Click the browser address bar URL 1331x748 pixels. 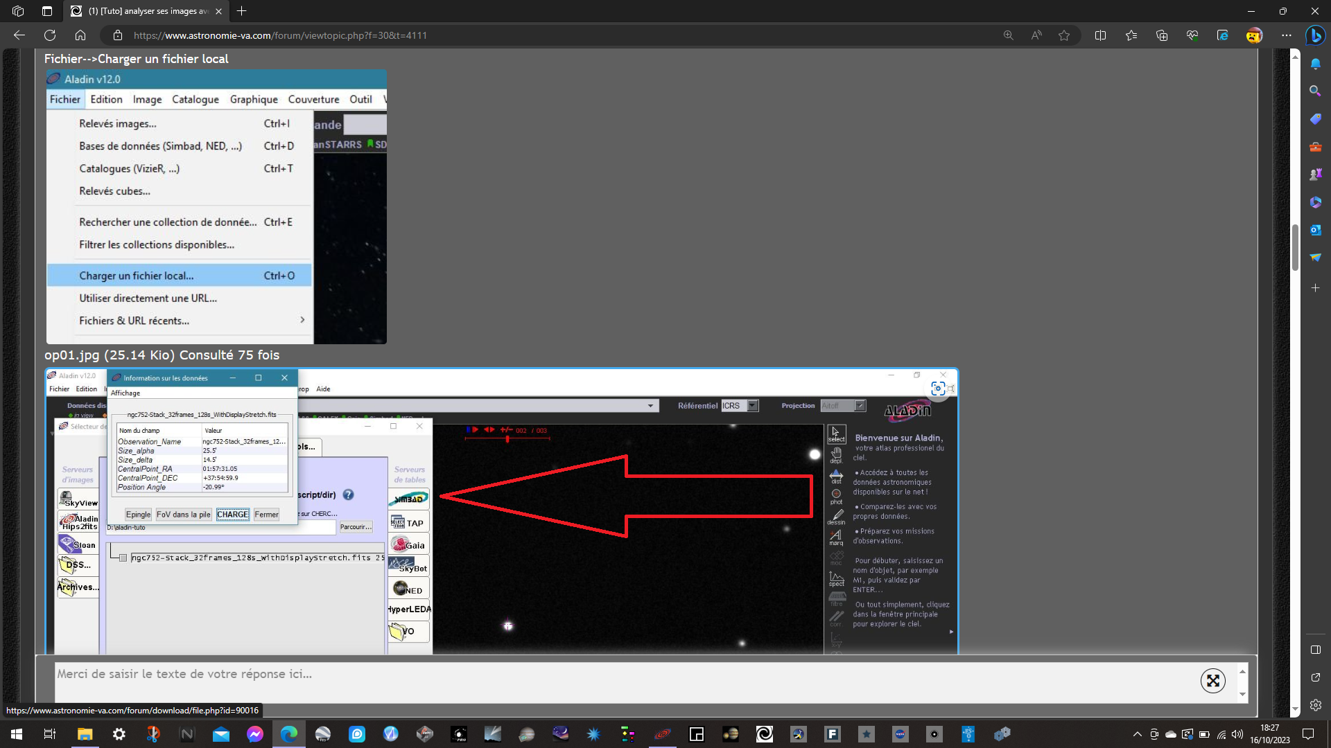click(x=280, y=35)
